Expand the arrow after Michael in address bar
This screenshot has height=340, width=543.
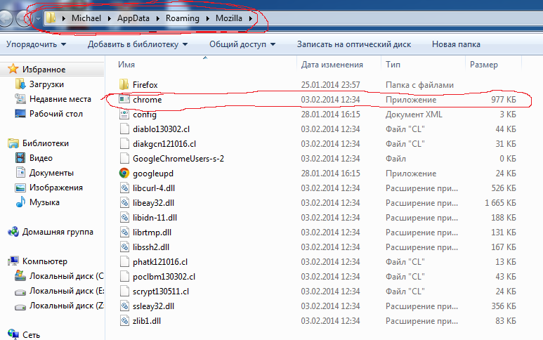(x=109, y=18)
